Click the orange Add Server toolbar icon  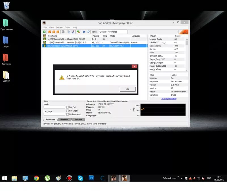tap(50, 32)
